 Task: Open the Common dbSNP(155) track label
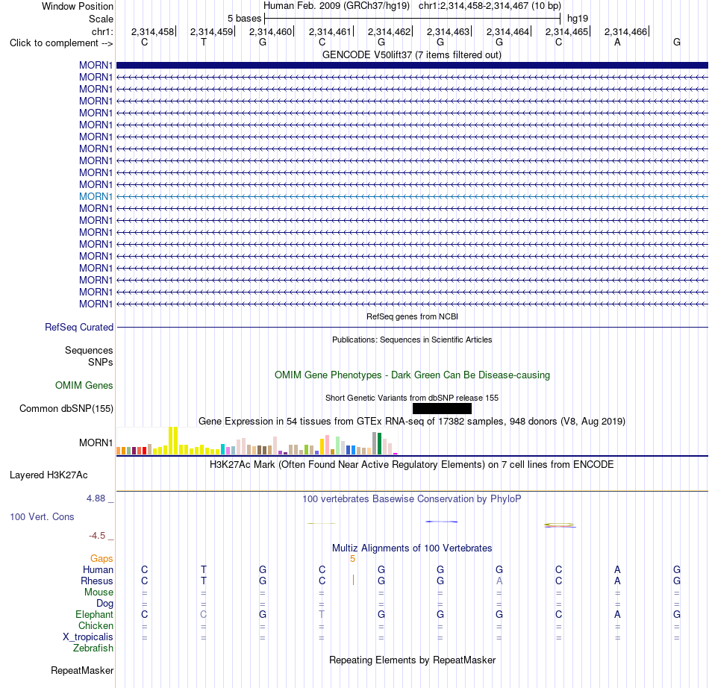click(x=66, y=408)
